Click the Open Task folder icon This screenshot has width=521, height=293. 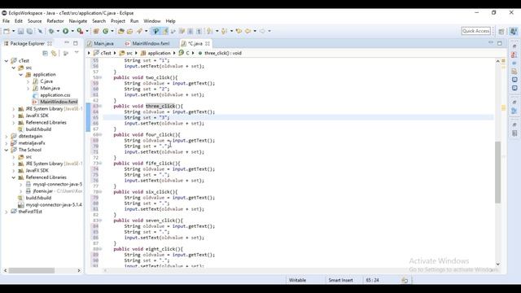[130, 31]
